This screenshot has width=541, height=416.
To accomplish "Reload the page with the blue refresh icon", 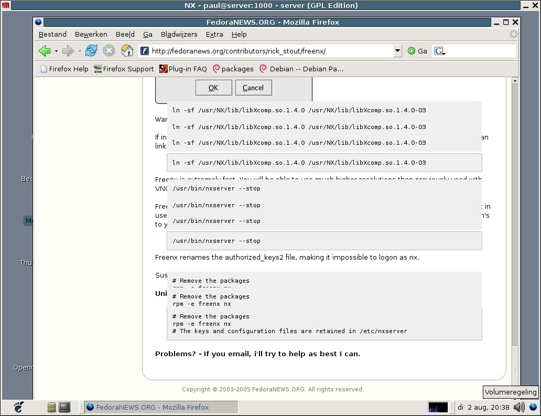I will (x=91, y=51).
